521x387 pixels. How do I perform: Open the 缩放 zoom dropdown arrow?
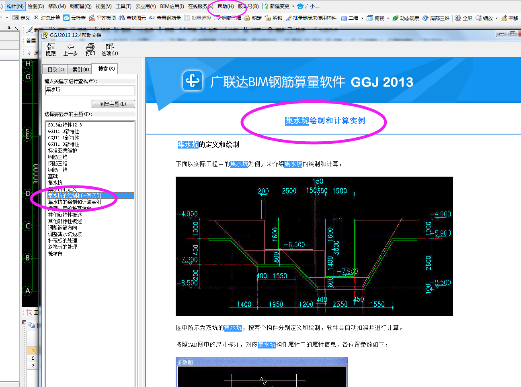[496, 18]
